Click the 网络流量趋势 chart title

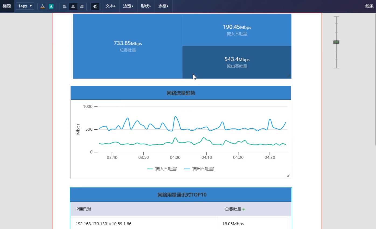tap(181, 93)
